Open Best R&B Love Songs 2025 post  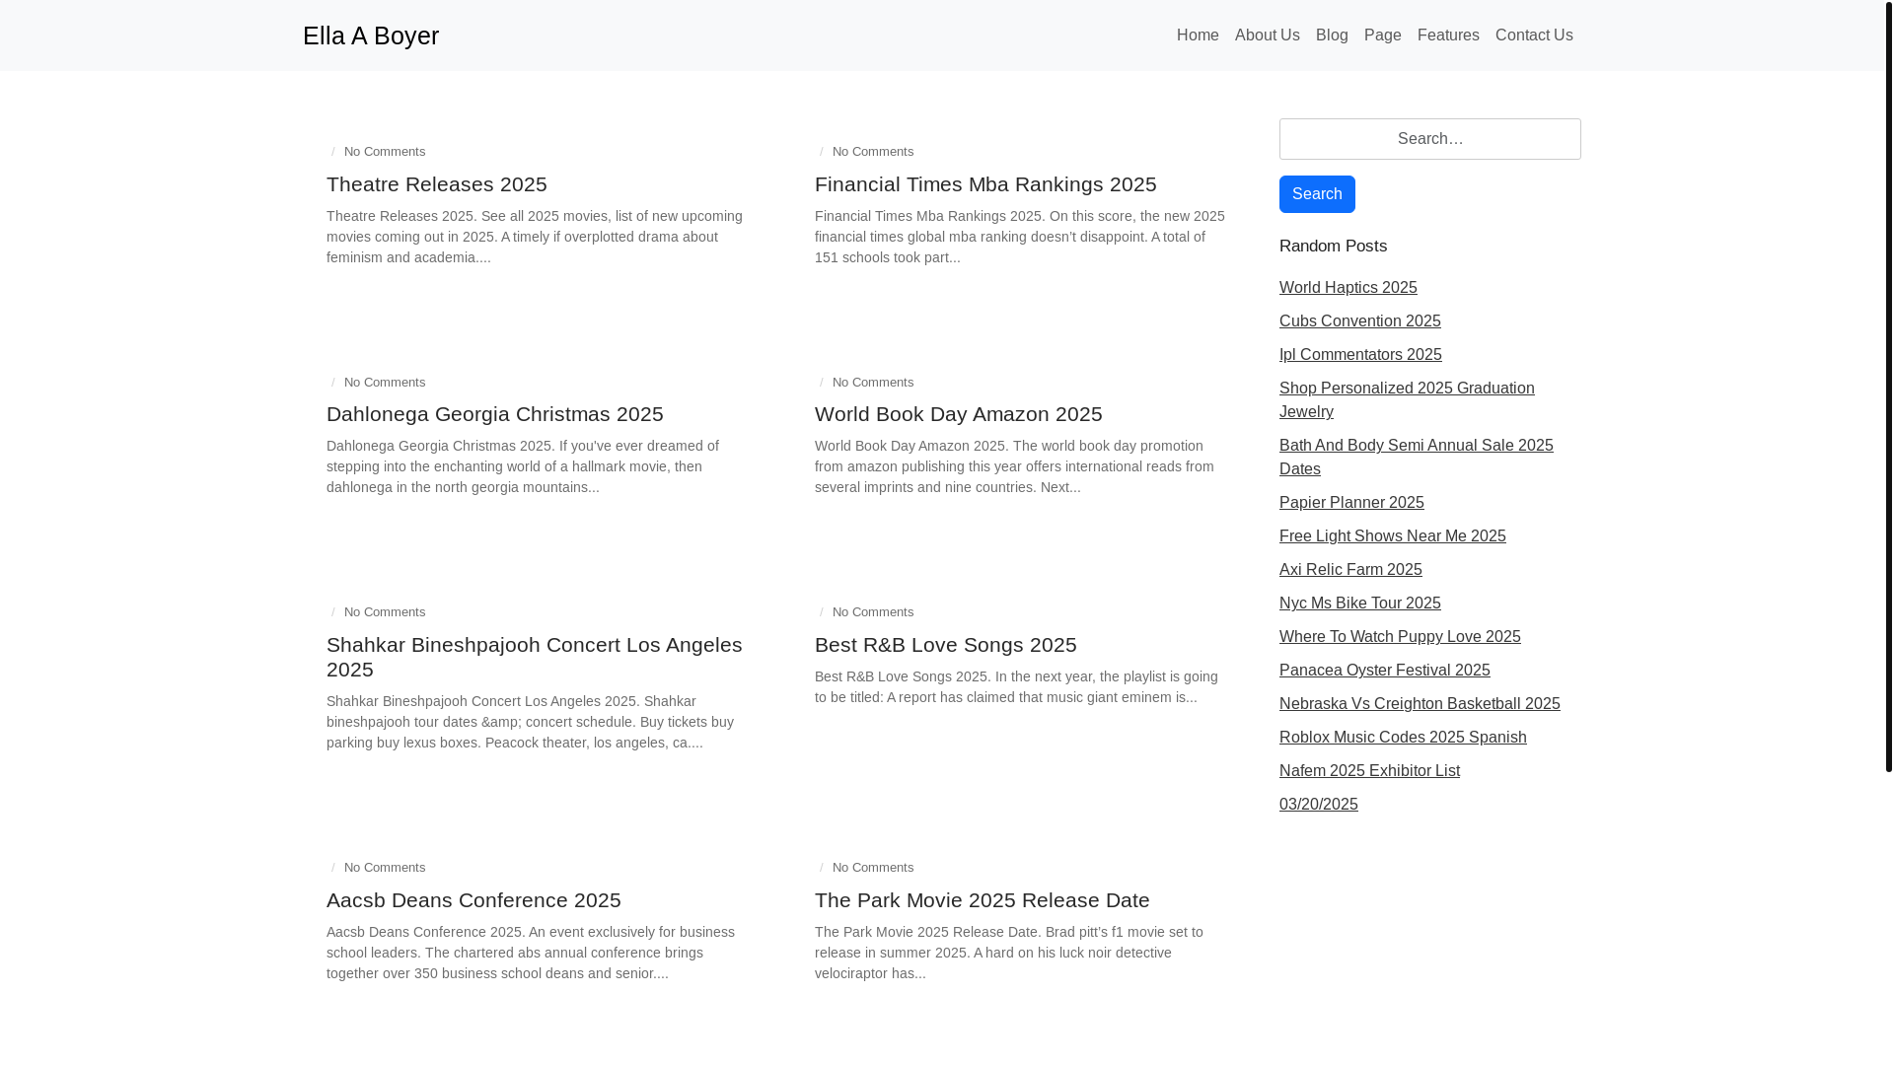click(946, 645)
